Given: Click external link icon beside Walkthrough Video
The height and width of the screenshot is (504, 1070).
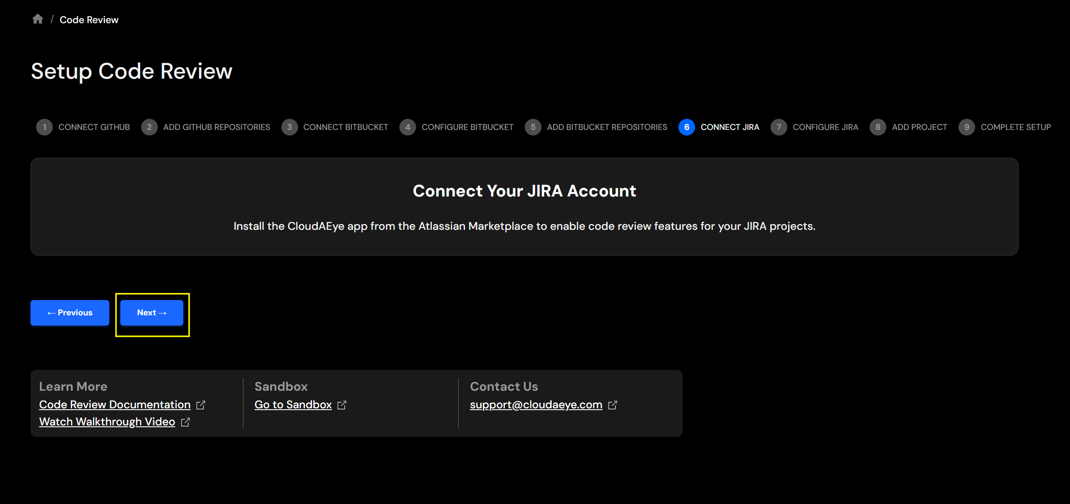Looking at the screenshot, I should pyautogui.click(x=185, y=422).
